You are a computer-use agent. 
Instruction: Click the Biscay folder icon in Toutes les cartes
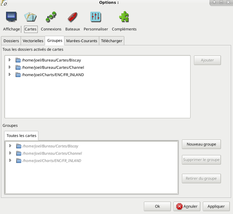pos(19,146)
